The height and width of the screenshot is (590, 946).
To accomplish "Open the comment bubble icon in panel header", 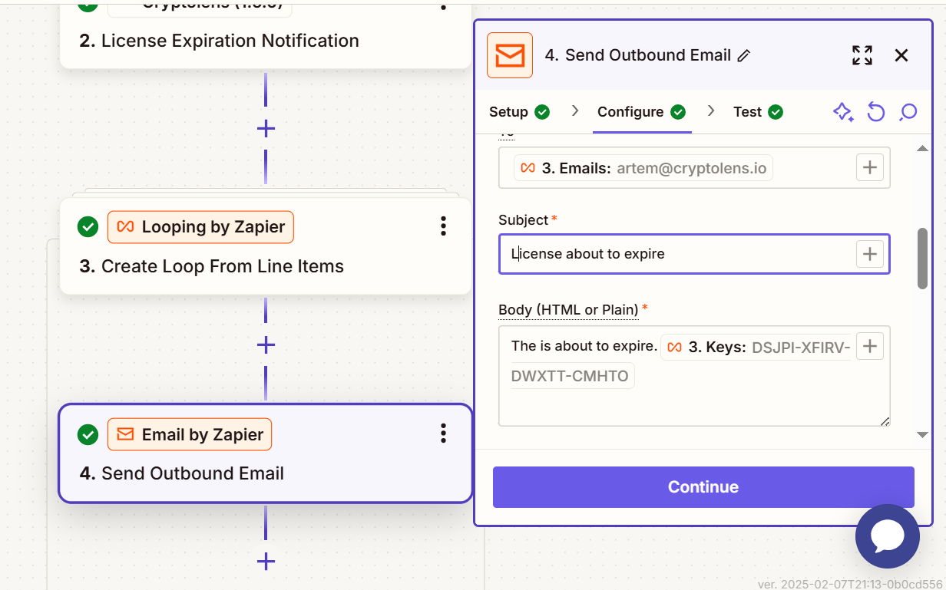I will [908, 112].
